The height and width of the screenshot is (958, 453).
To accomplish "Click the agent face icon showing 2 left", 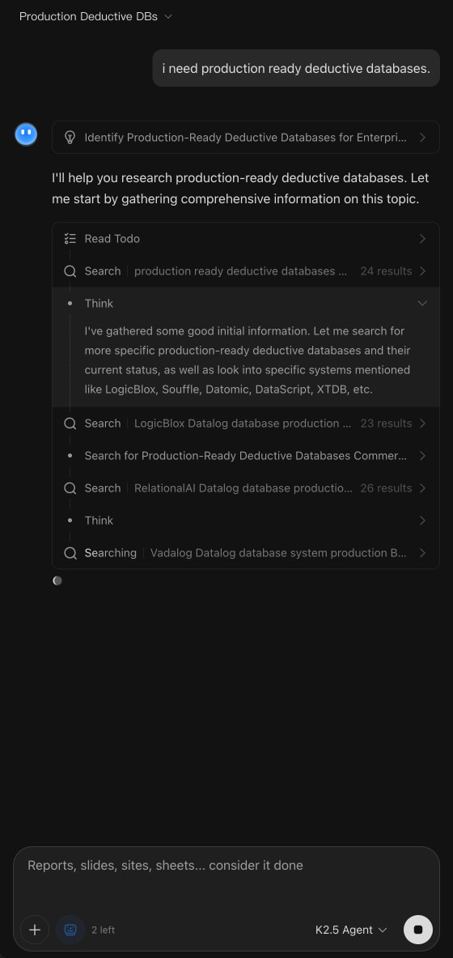I will tap(71, 930).
